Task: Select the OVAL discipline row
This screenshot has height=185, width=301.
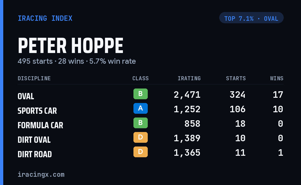Action: (150, 95)
